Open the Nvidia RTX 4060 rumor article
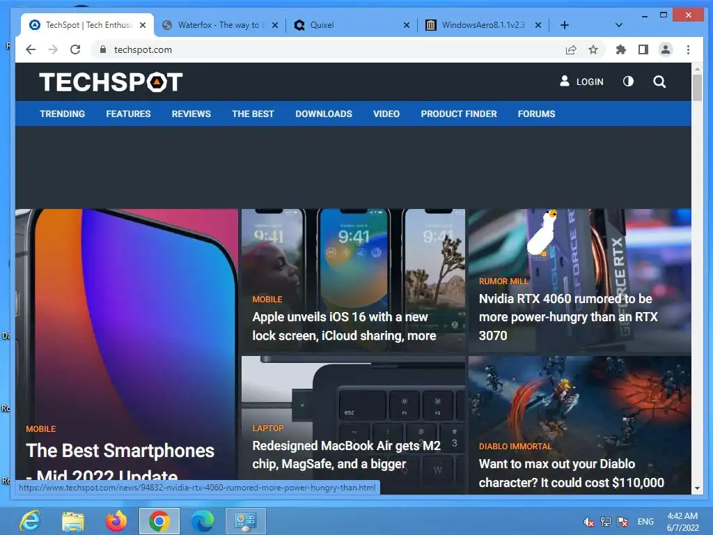The image size is (713, 535). point(568,317)
